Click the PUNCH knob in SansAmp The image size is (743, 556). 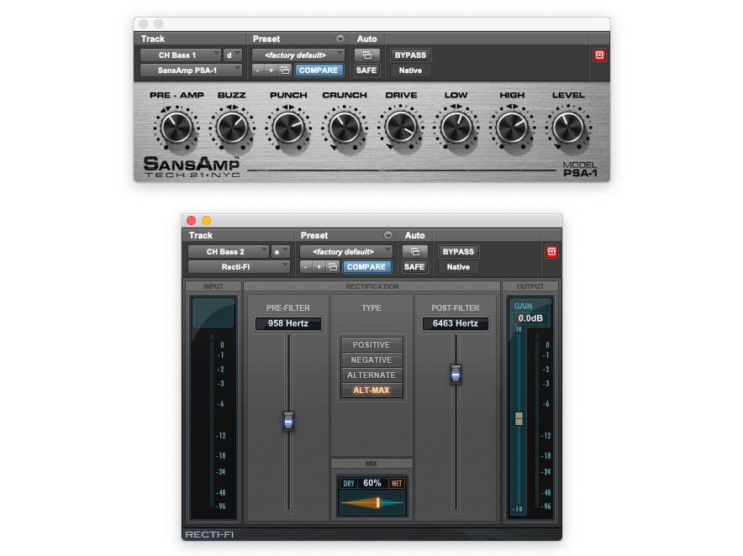(x=288, y=128)
